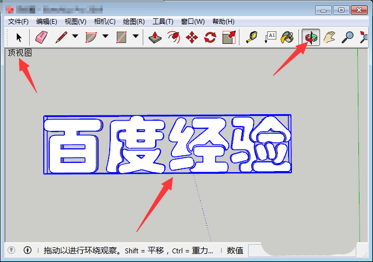373x262 pixels.
Task: Open the 帮助(H) menu
Action: coord(223,22)
